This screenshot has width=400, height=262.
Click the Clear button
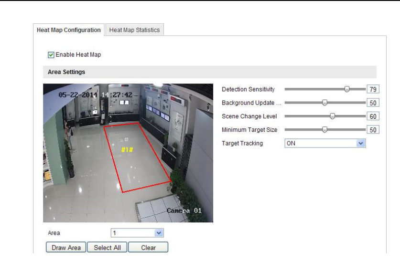148,248
